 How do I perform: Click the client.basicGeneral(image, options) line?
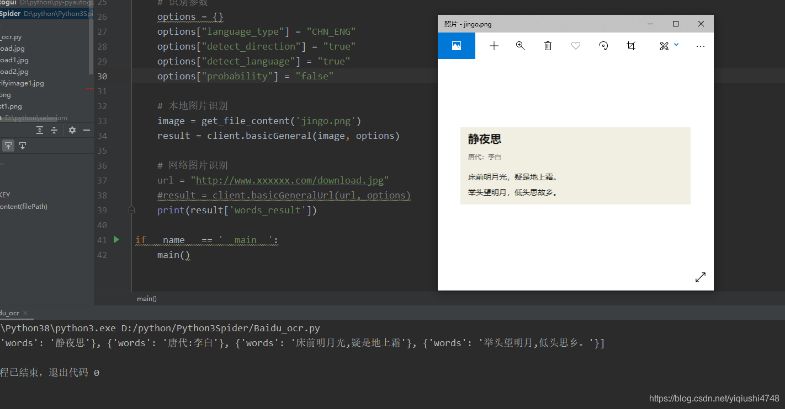[x=278, y=136]
